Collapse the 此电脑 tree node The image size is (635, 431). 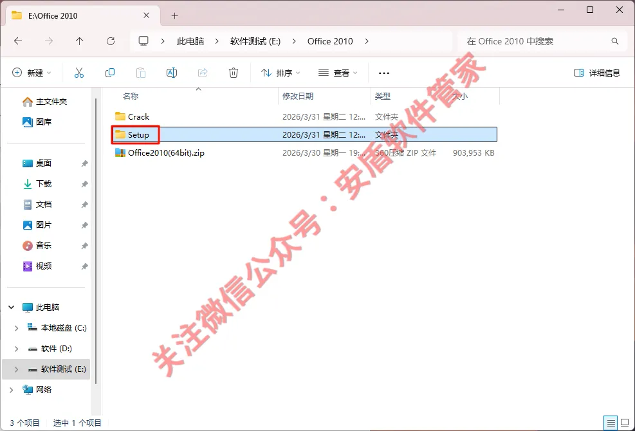(x=12, y=307)
